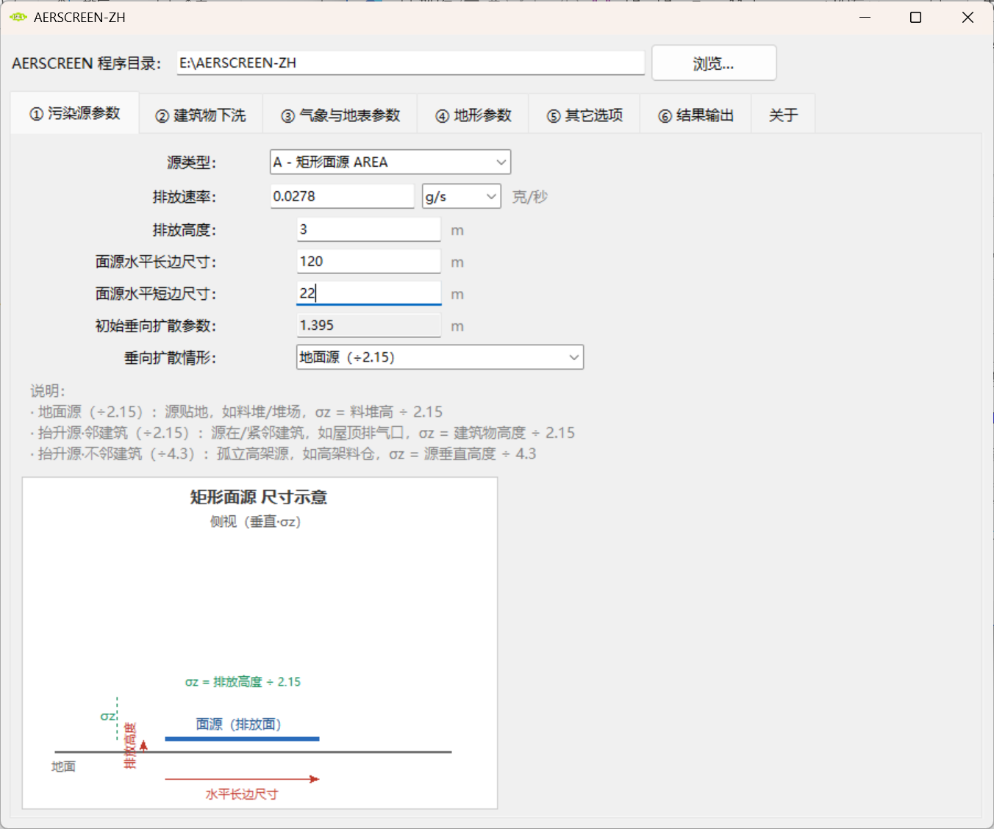Click the AERSCREEN-ZH app icon in title bar
The width and height of the screenshot is (994, 829).
18,17
